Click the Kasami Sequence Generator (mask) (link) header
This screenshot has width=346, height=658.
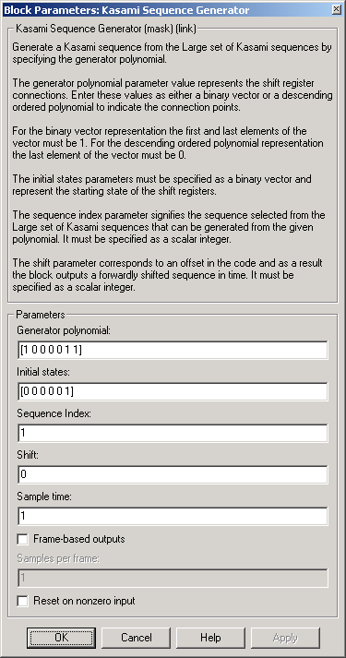[105, 30]
